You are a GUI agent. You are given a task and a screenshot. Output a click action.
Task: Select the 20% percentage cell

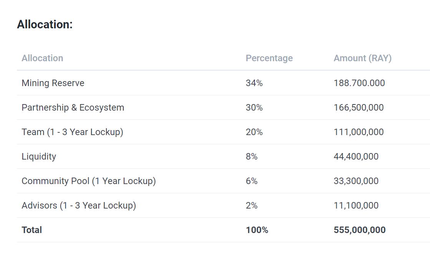pos(254,132)
